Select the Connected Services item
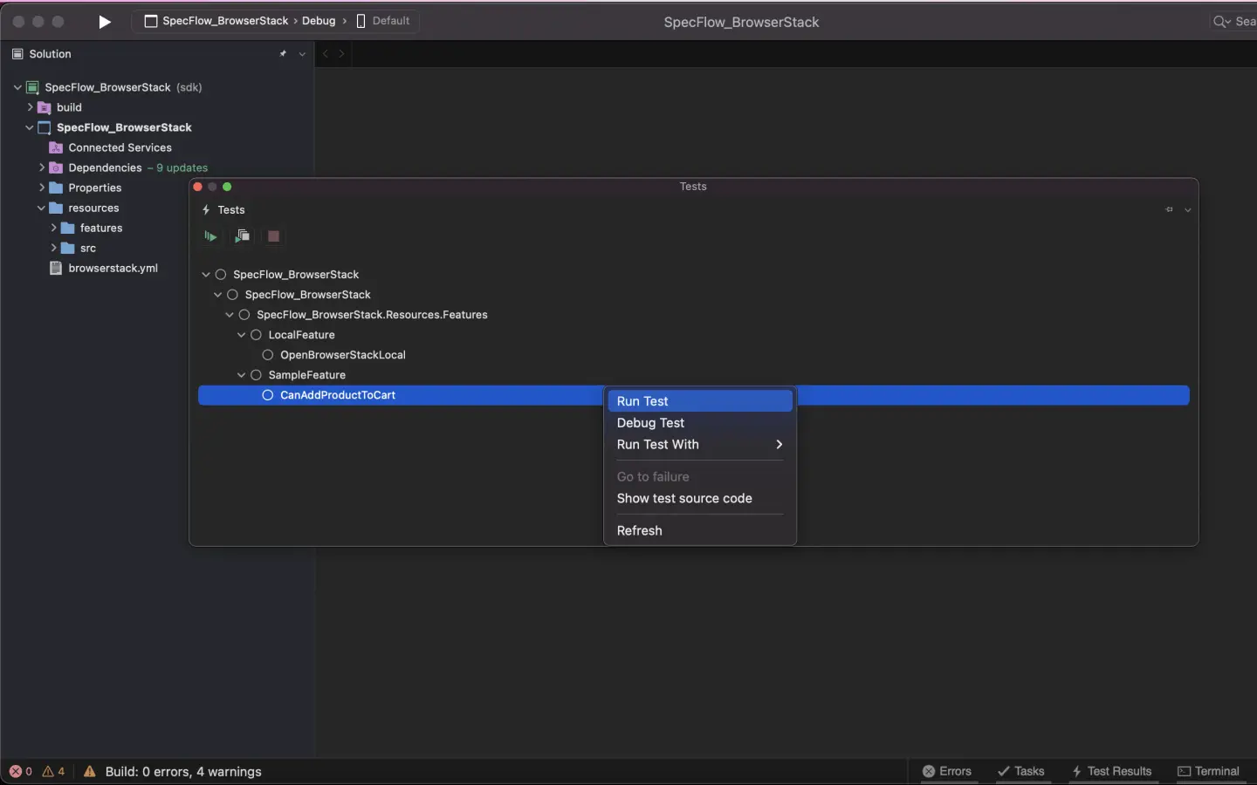The height and width of the screenshot is (785, 1257). [120, 148]
